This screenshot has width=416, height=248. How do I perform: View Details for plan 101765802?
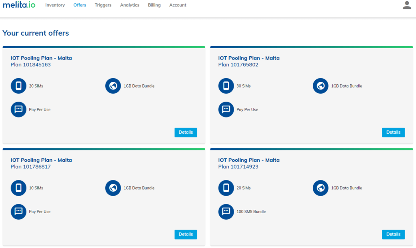coord(393,133)
